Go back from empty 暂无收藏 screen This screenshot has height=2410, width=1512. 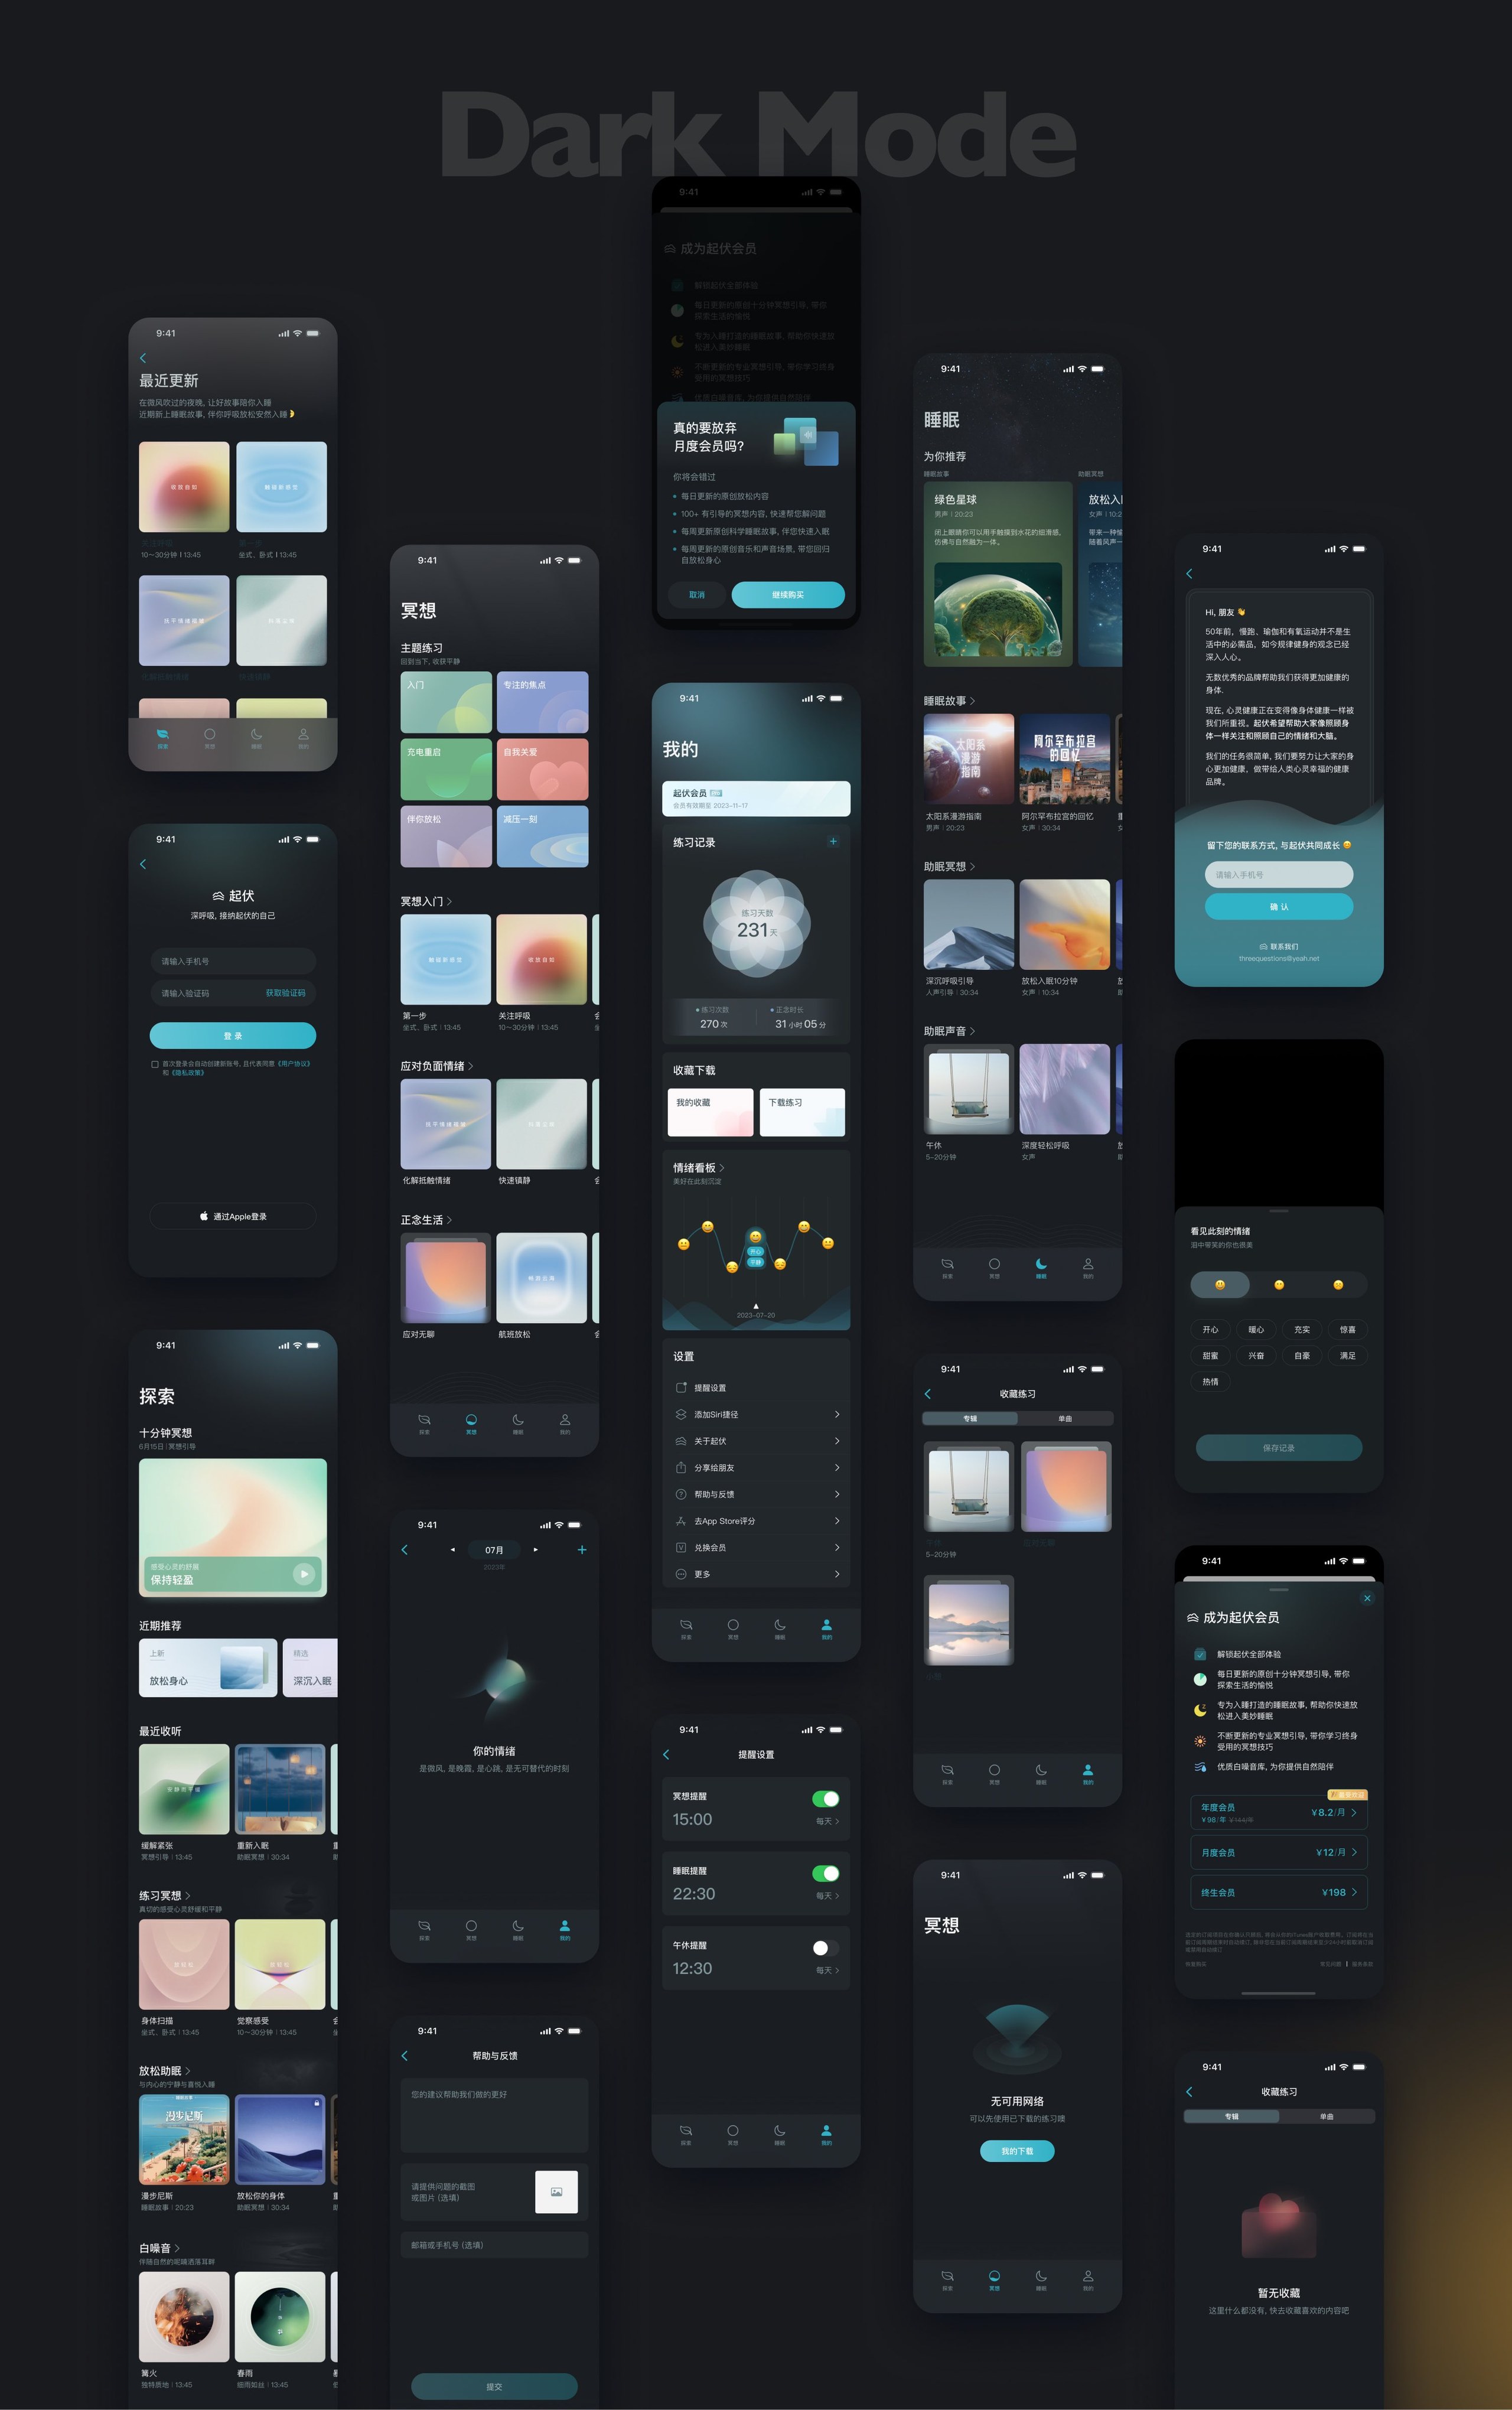coord(1189,2091)
